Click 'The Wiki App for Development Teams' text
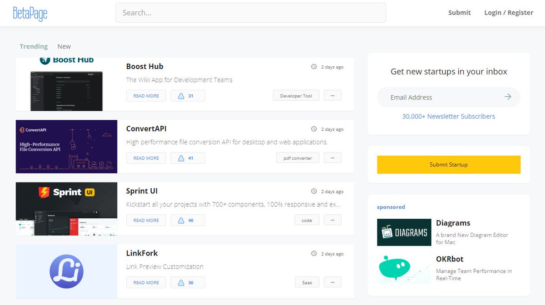Image resolution: width=545 pixels, height=305 pixels. 179,80
